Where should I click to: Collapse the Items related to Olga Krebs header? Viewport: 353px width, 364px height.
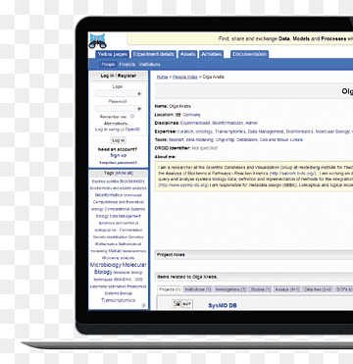pos(254,277)
